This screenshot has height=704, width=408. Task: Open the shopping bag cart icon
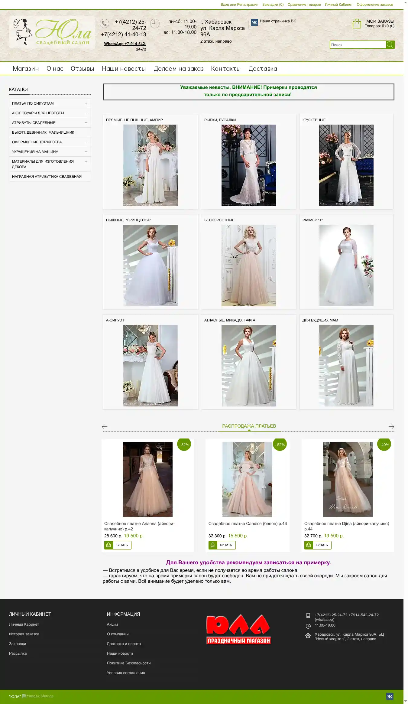click(x=357, y=24)
